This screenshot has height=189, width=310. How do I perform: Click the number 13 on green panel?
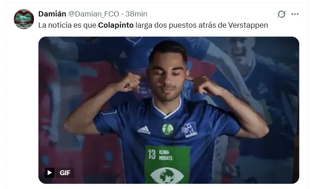tap(152, 154)
